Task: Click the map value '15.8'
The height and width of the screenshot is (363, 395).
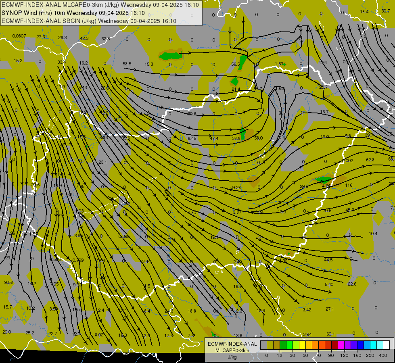Action: pyautogui.click(x=347, y=136)
